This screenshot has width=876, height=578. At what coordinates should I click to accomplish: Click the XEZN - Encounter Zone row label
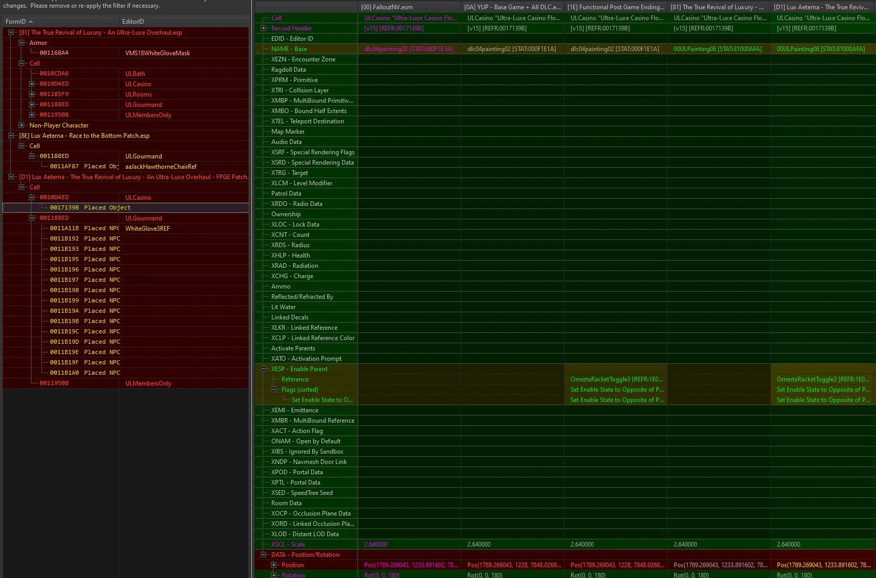[x=303, y=59]
